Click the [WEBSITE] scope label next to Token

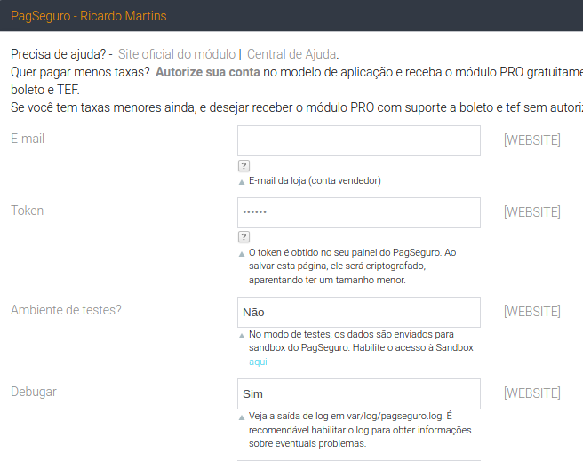coord(532,212)
